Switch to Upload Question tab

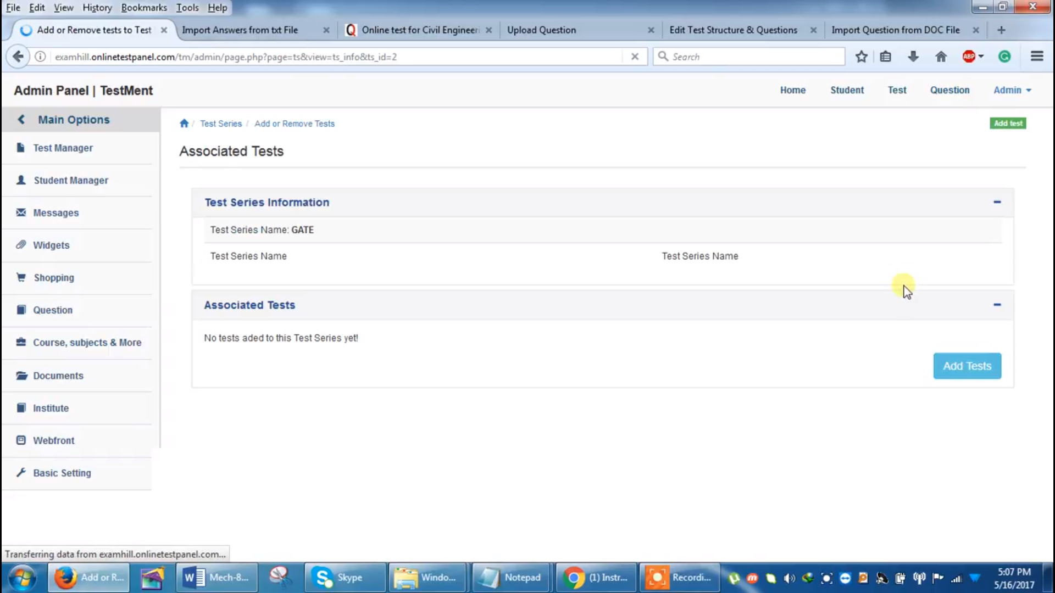point(541,30)
